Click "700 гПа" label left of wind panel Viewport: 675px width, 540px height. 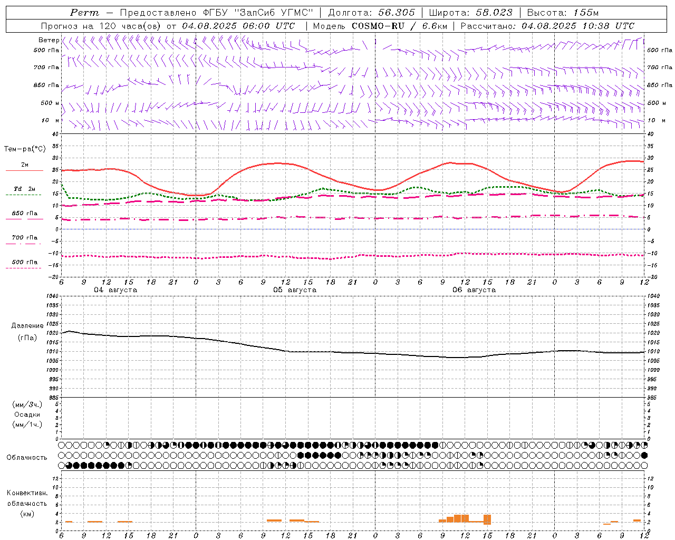point(46,67)
